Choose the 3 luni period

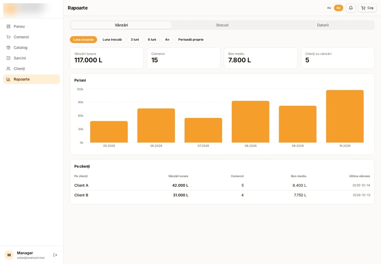135,40
